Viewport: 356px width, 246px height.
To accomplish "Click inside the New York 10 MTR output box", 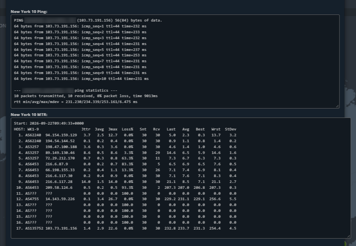I will [181, 178].
